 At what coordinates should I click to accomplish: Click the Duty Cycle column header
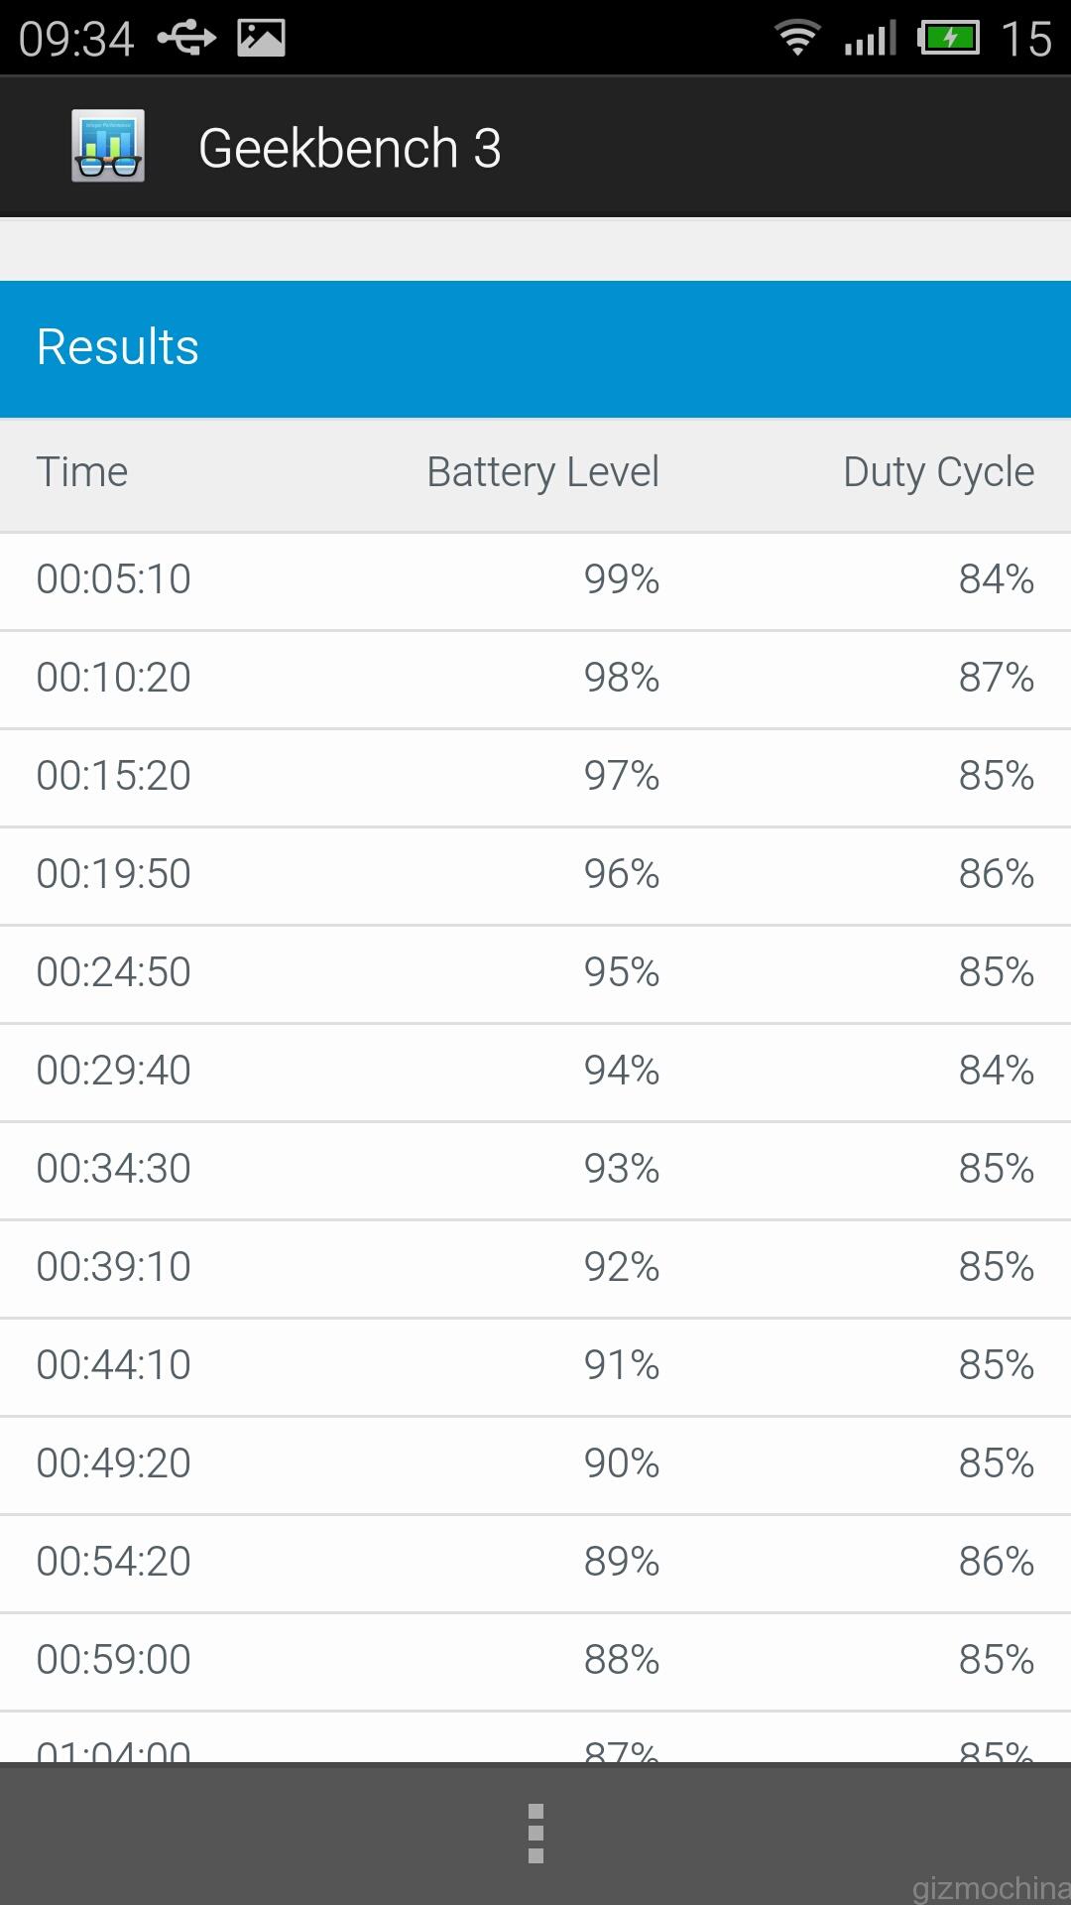coord(938,472)
